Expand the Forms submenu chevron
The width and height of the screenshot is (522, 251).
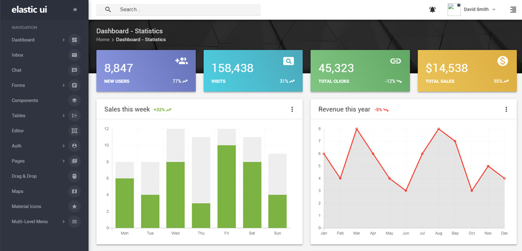[63, 85]
